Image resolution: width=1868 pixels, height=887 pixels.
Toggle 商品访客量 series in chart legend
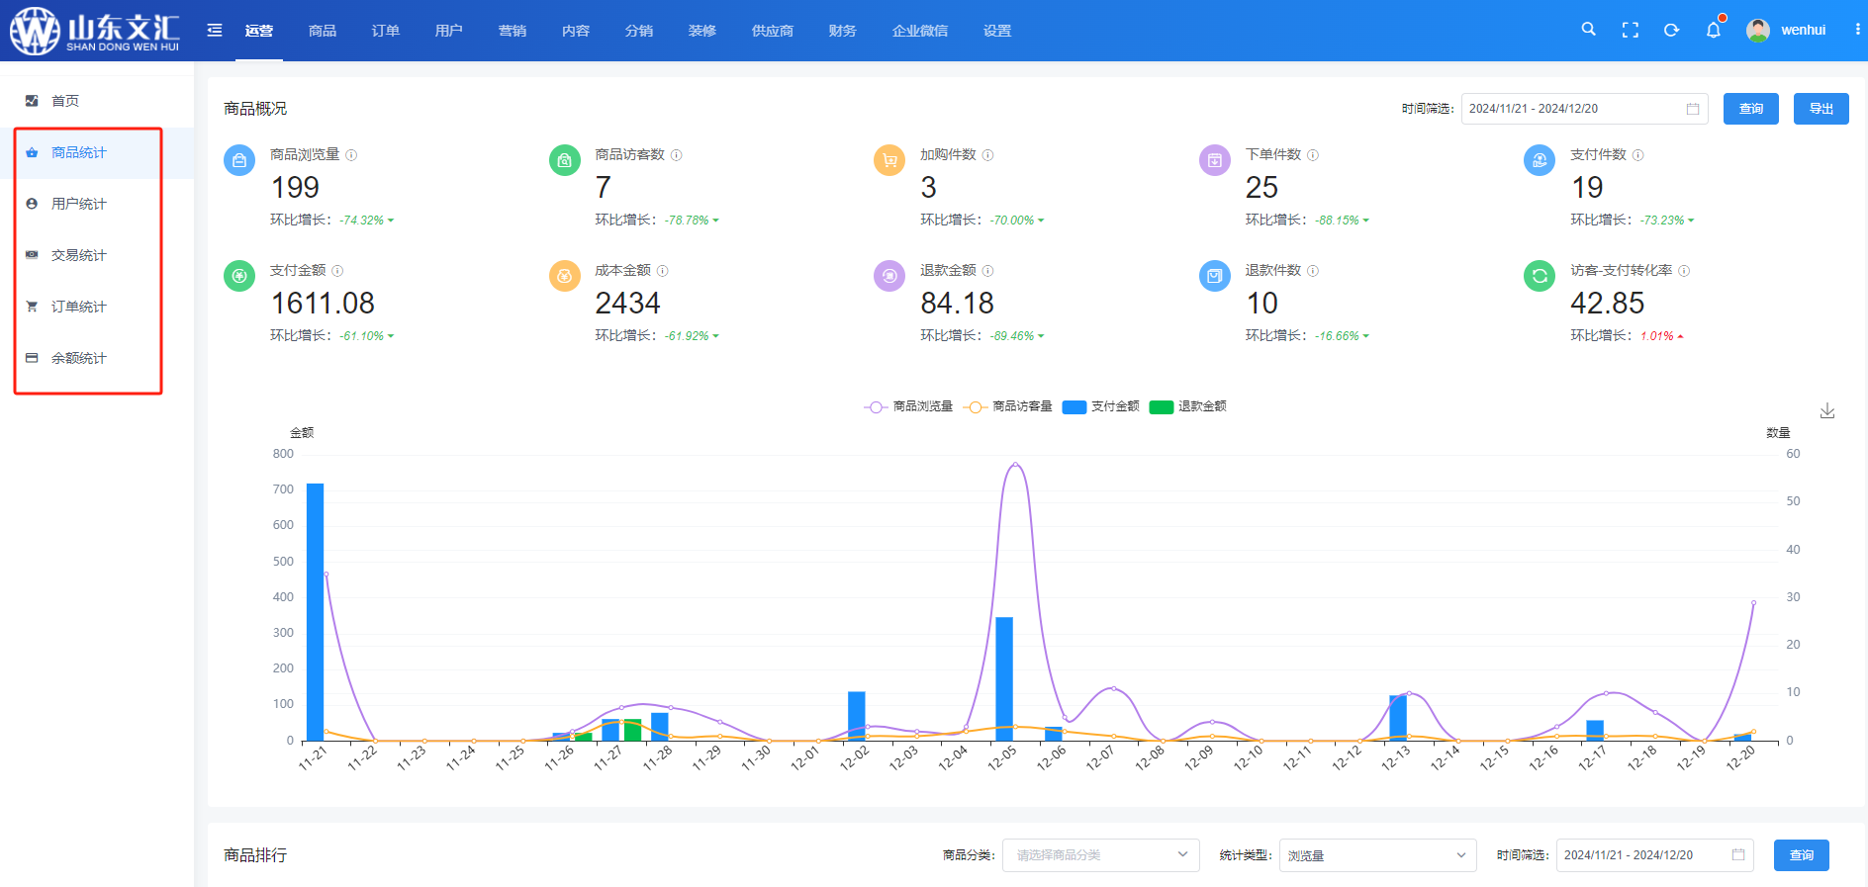(x=1007, y=406)
